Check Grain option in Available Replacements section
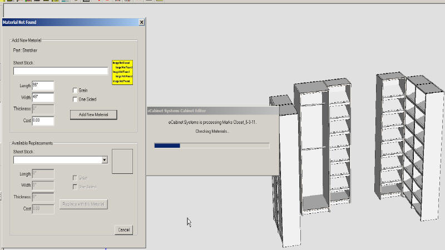Image resolution: width=445 pixels, height=250 pixels. click(76, 178)
